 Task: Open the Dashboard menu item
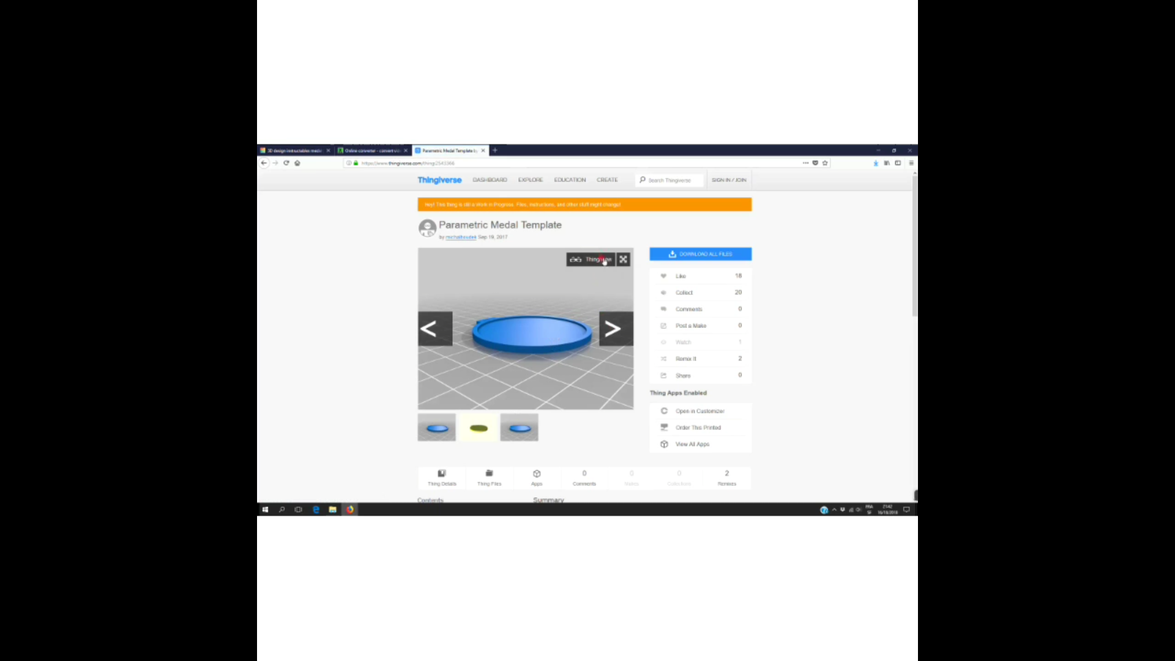pos(490,180)
